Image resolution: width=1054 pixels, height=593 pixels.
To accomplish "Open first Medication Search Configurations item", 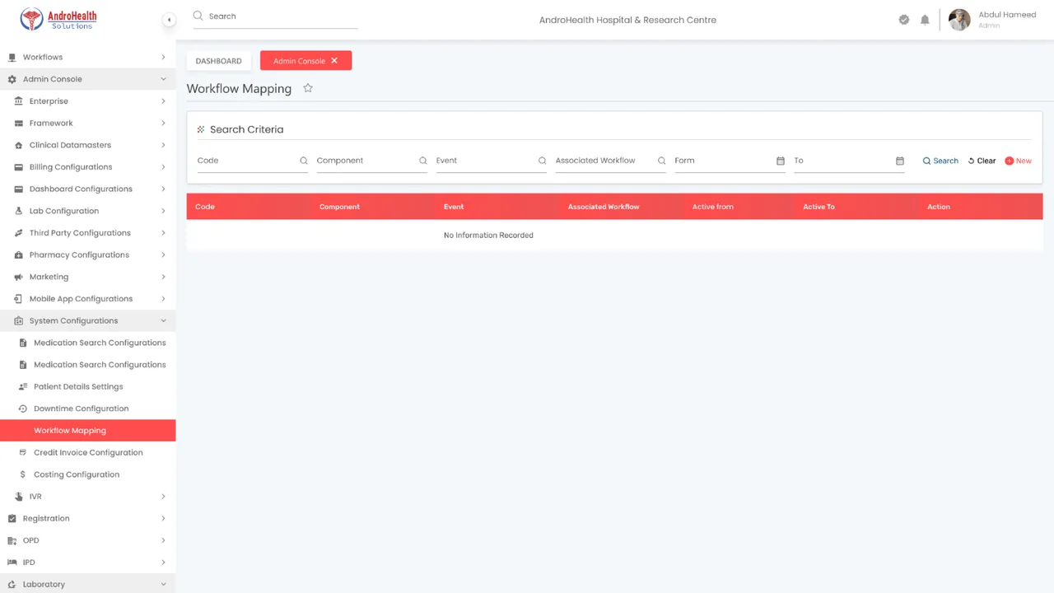I will pos(88,343).
